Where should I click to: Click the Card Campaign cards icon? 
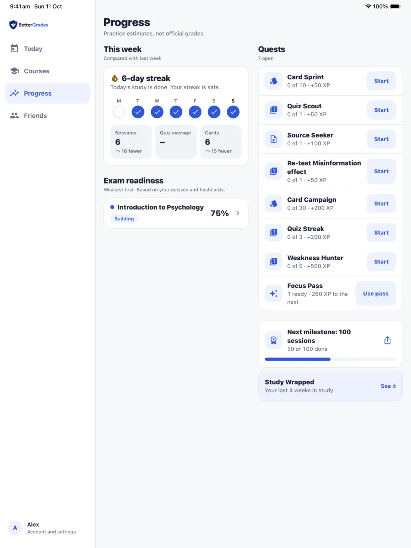click(x=274, y=204)
